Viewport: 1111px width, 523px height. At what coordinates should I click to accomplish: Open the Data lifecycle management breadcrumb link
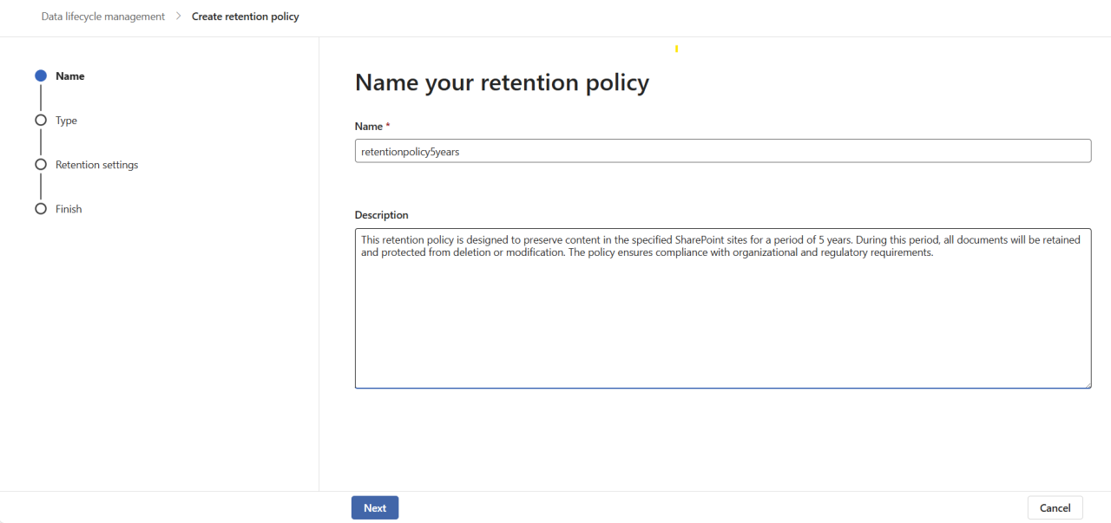coord(102,16)
